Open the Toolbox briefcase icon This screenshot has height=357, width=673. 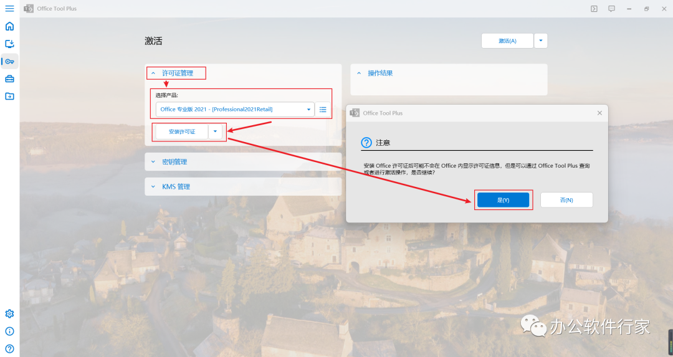9,79
